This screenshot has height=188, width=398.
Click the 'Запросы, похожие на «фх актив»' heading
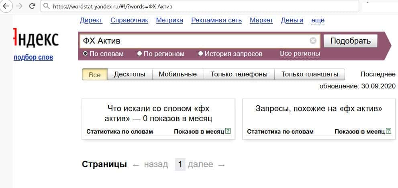tap(319, 109)
